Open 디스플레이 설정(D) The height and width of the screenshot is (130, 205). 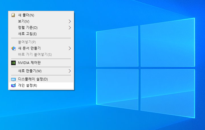pyautogui.click(x=41, y=79)
